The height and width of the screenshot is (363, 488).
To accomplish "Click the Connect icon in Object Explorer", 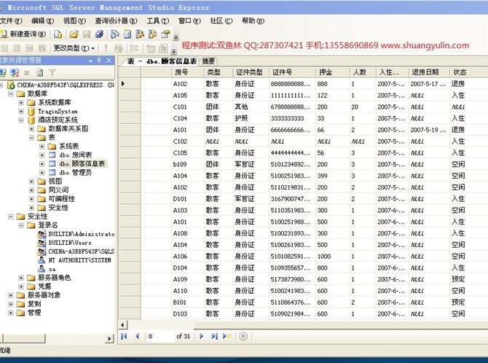I will point(4,73).
